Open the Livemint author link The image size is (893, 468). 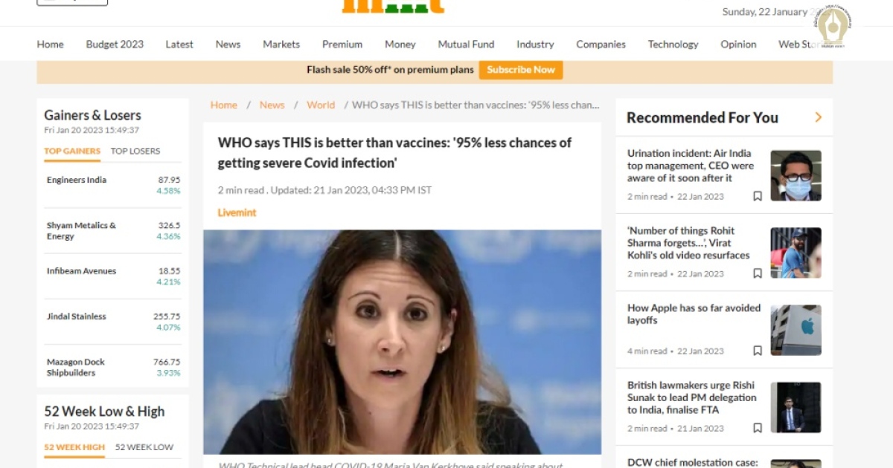pyautogui.click(x=237, y=212)
